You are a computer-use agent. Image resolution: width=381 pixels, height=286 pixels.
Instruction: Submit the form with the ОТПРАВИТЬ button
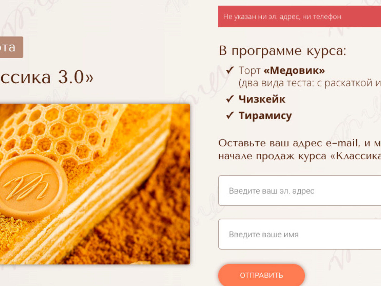click(261, 275)
